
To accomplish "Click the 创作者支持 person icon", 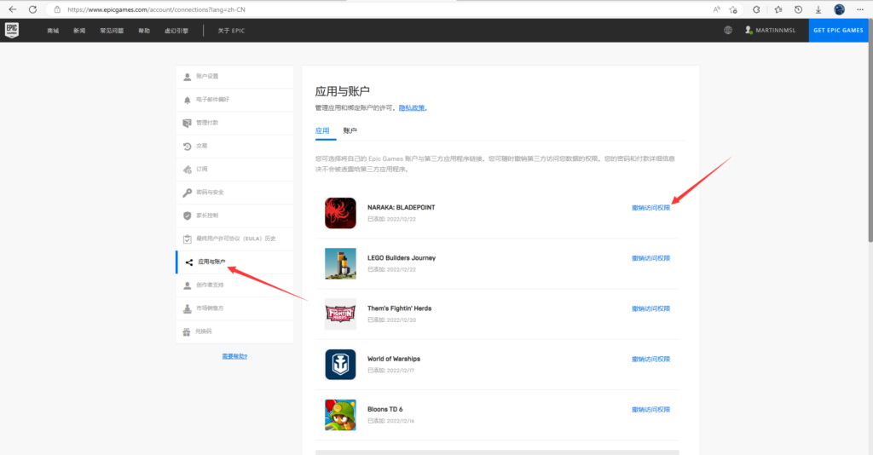I will tap(187, 285).
